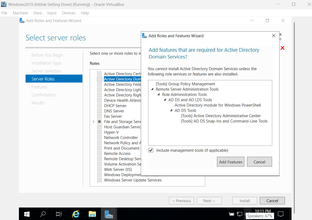
Task: Select Remote Access role text
Action: pos(117,153)
